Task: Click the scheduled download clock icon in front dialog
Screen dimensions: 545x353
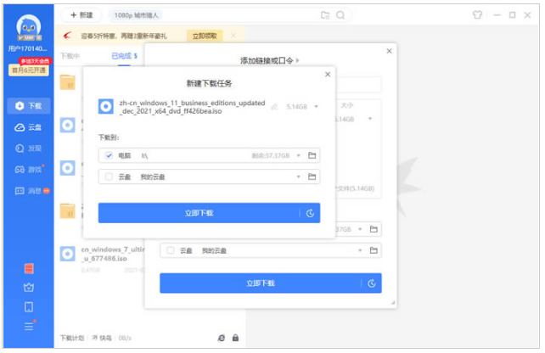Action: click(311, 213)
